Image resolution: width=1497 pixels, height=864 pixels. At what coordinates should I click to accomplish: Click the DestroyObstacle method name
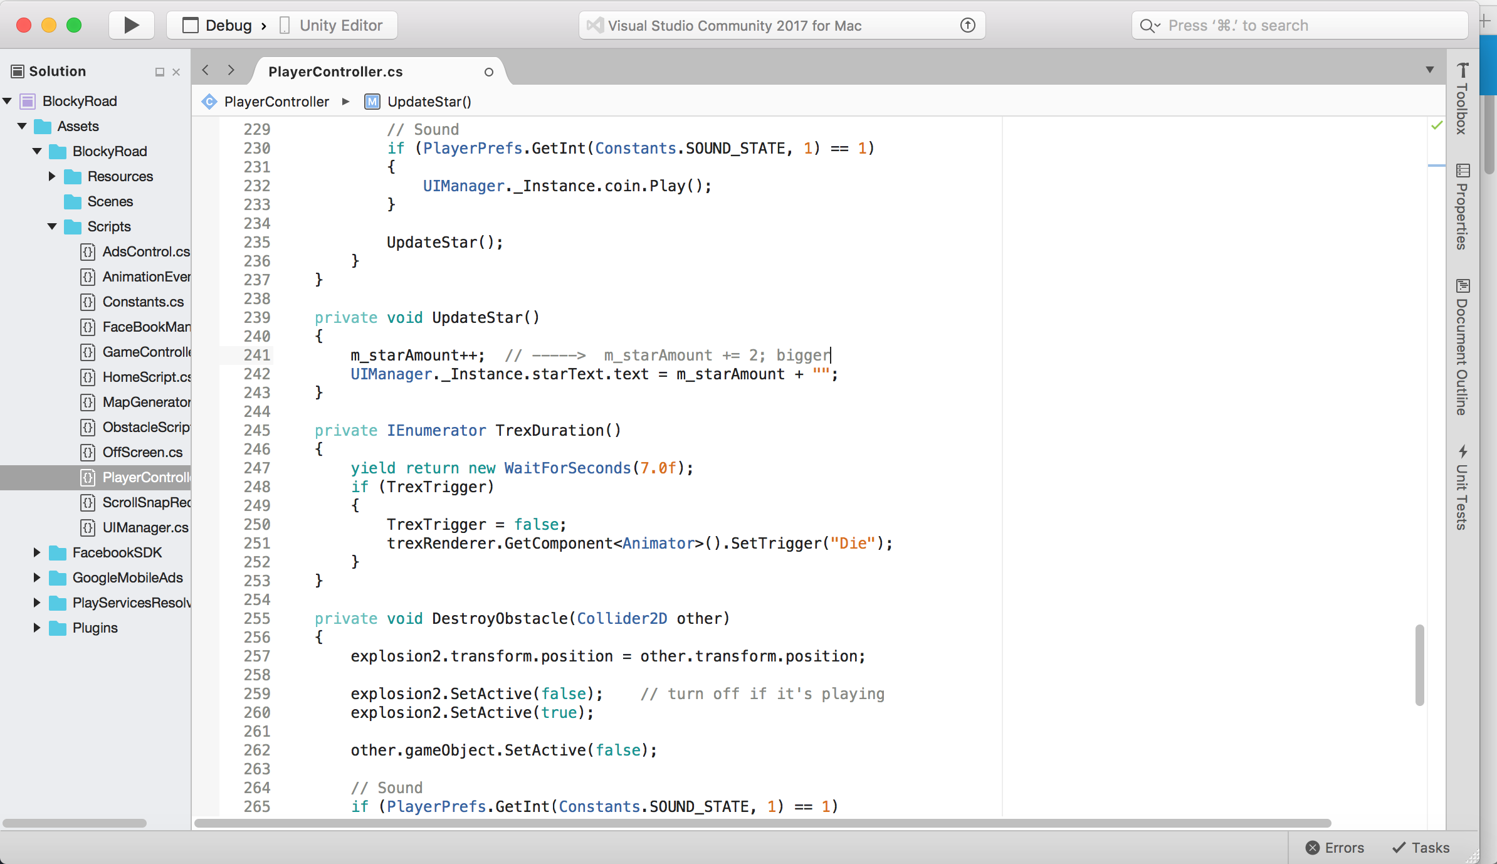click(500, 618)
